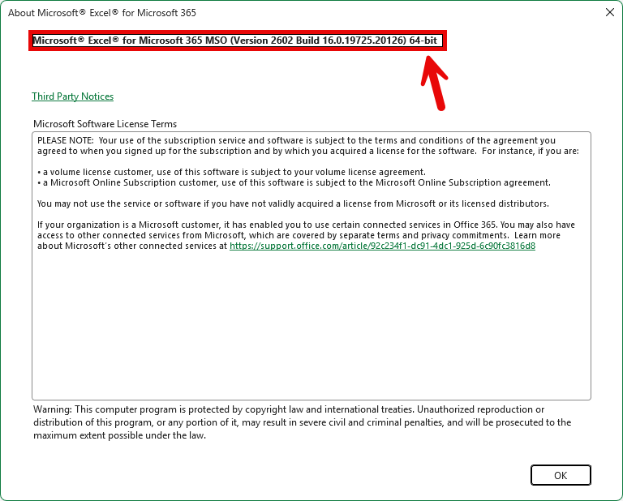Click the PLEASE NOTE paragraph in license terms
Image resolution: width=623 pixels, height=501 pixels.
pyautogui.click(x=308, y=146)
